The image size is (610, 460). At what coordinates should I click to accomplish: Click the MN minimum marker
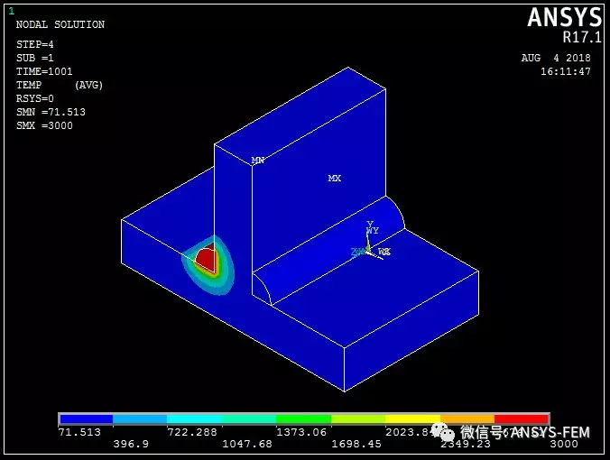point(257,160)
